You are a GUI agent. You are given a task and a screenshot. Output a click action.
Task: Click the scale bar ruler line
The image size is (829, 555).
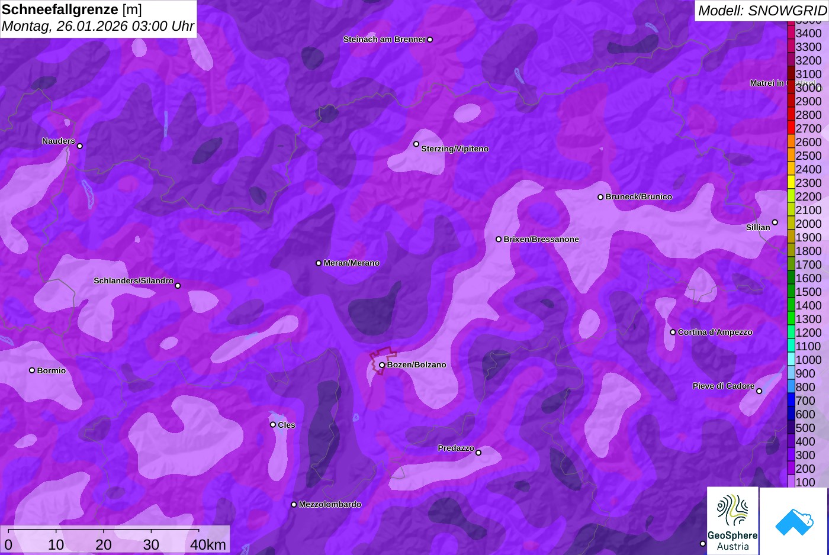click(x=104, y=530)
